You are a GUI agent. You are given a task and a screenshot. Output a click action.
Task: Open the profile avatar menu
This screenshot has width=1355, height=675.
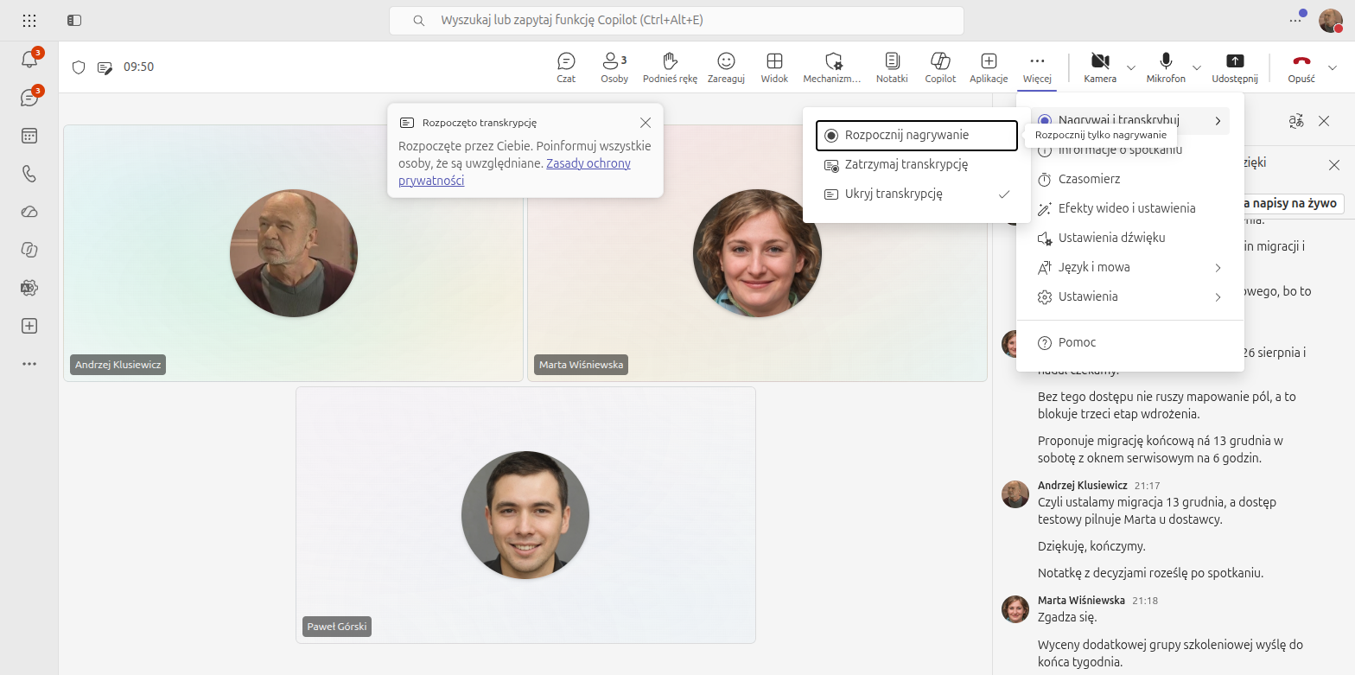click(x=1331, y=21)
